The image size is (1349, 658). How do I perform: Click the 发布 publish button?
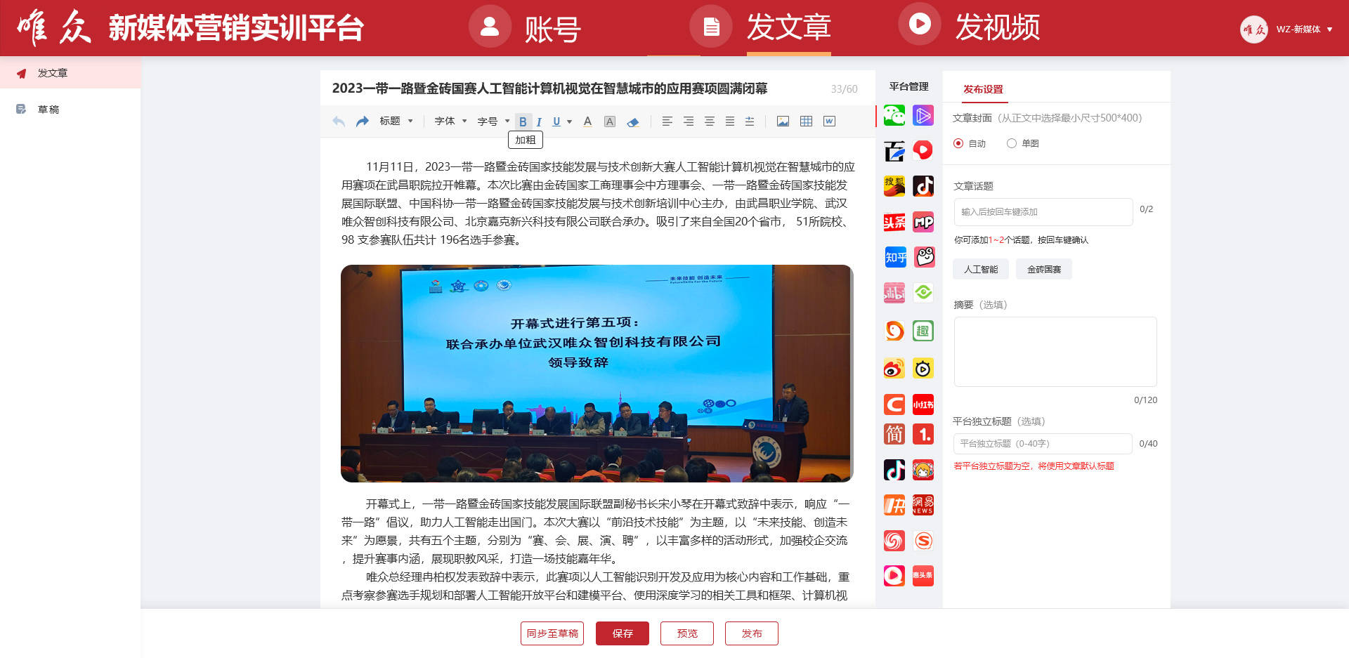[x=752, y=633]
